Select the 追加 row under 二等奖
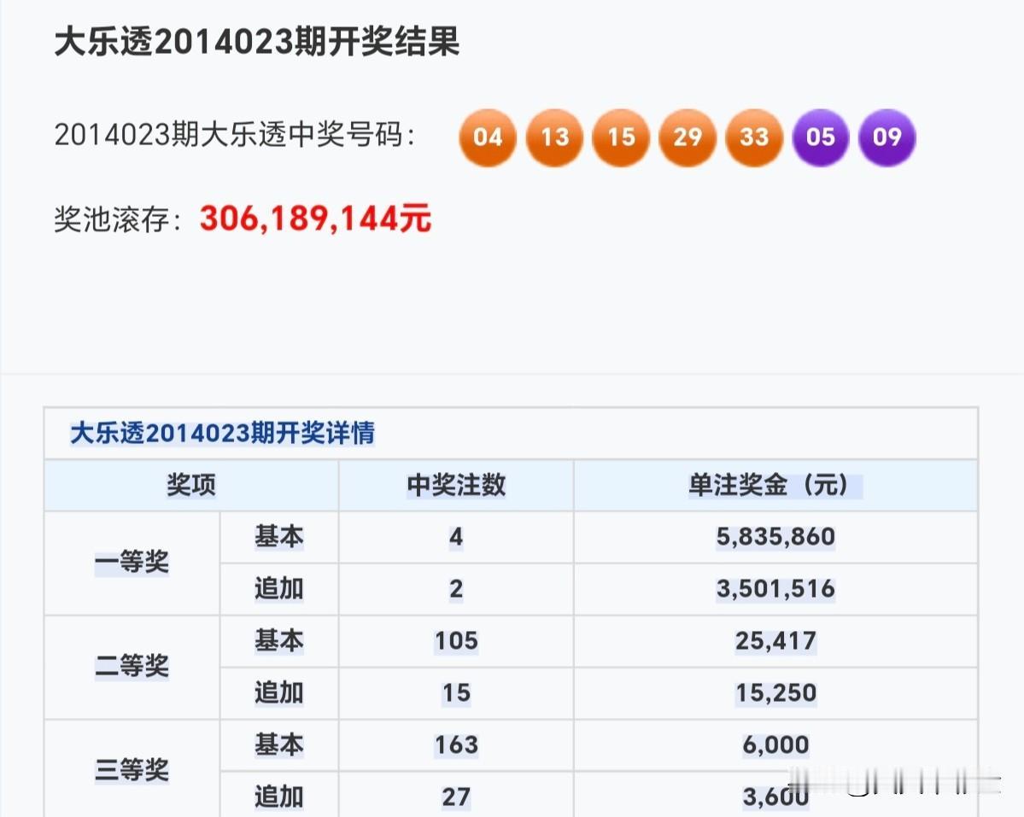Viewport: 1024px width, 817px height. [x=278, y=693]
